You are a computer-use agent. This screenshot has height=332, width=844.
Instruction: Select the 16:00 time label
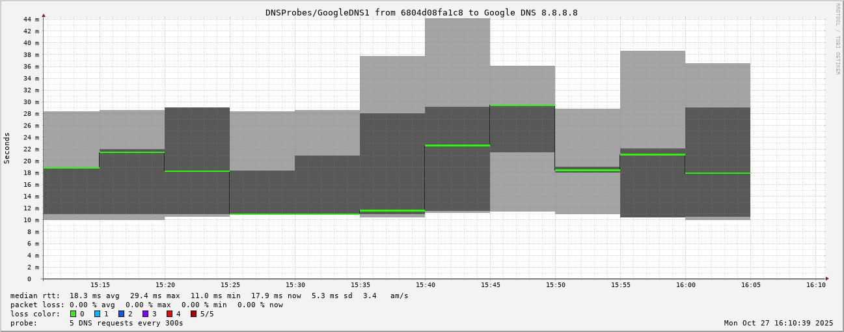686,285
